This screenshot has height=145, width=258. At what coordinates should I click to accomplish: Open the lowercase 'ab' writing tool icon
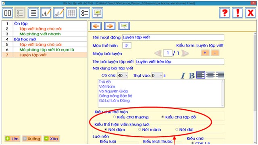pos(59,13)
